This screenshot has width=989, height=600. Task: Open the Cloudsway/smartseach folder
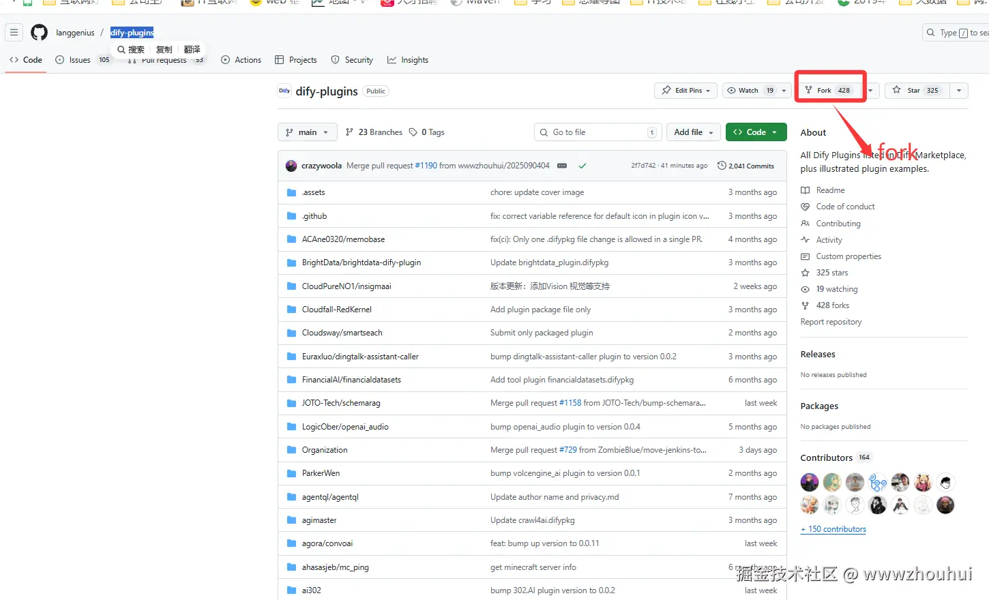[342, 333]
